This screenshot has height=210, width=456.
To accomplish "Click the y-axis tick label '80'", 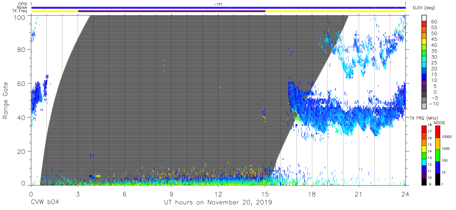I will [22, 50].
